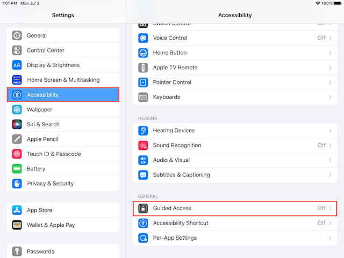Open the Pointer Control row
This screenshot has width=344, height=258.
[x=235, y=82]
